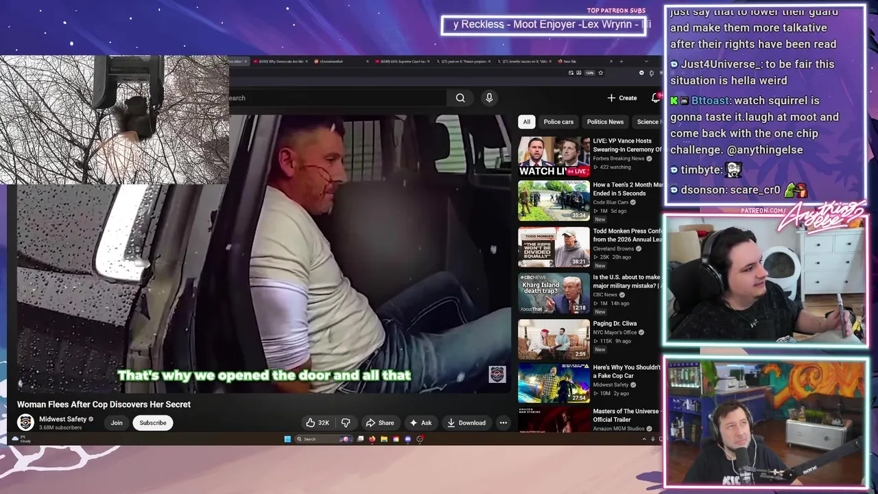The image size is (878, 494).
Task: Open 'Masters of The Universe' trailer title
Action: point(626,415)
